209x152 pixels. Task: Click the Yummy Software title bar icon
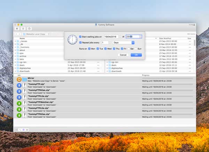pyautogui.click(x=96, y=25)
